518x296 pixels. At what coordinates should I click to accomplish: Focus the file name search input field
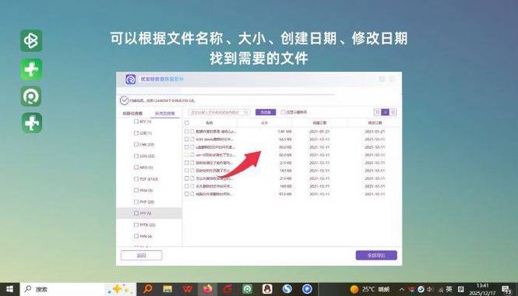tap(219, 112)
